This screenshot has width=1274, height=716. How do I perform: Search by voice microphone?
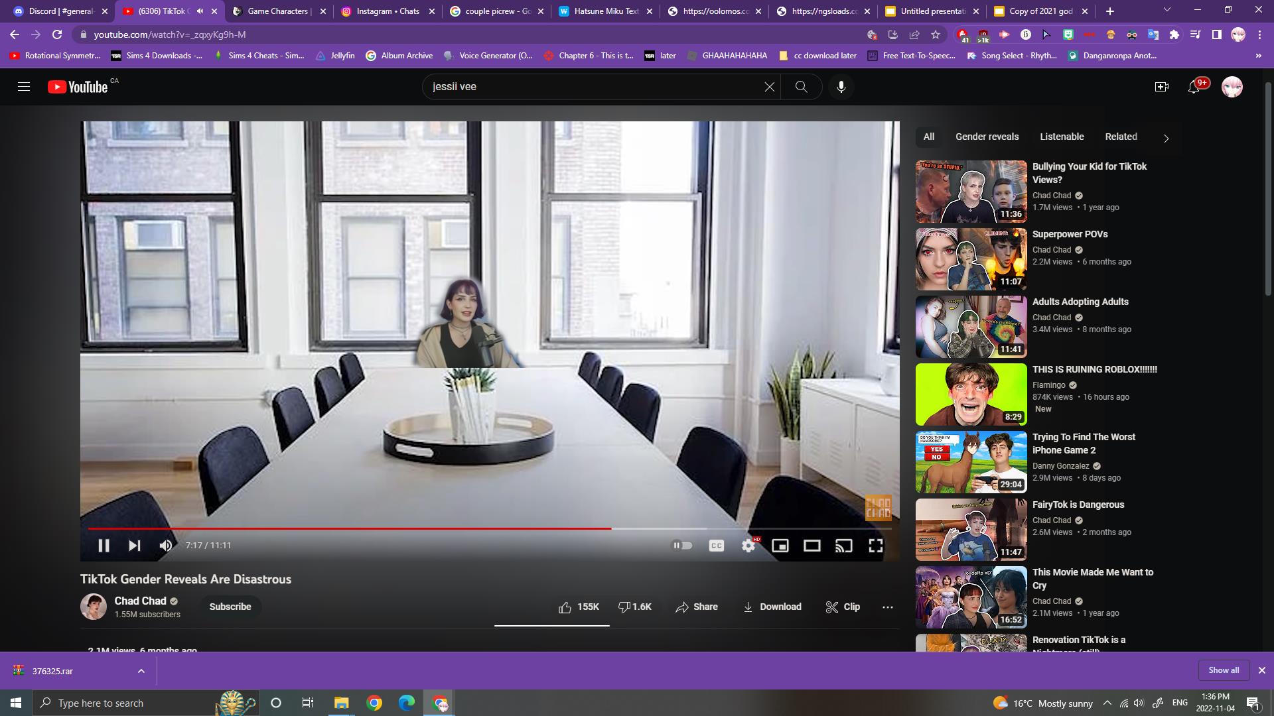(841, 87)
